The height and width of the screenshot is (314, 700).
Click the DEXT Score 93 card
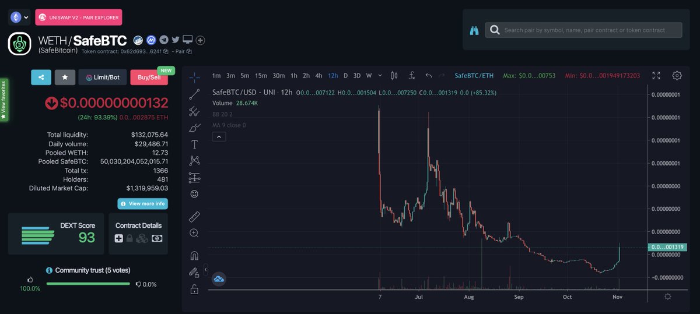click(x=57, y=234)
